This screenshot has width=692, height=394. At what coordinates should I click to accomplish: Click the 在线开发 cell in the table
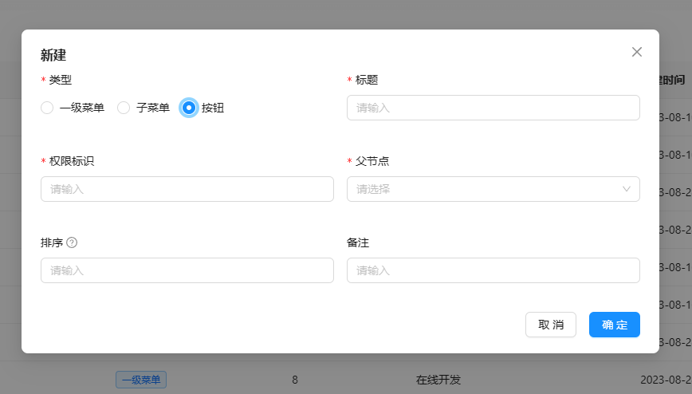pyautogui.click(x=438, y=380)
